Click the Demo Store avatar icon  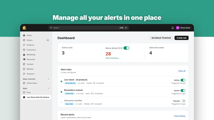coord(178,28)
